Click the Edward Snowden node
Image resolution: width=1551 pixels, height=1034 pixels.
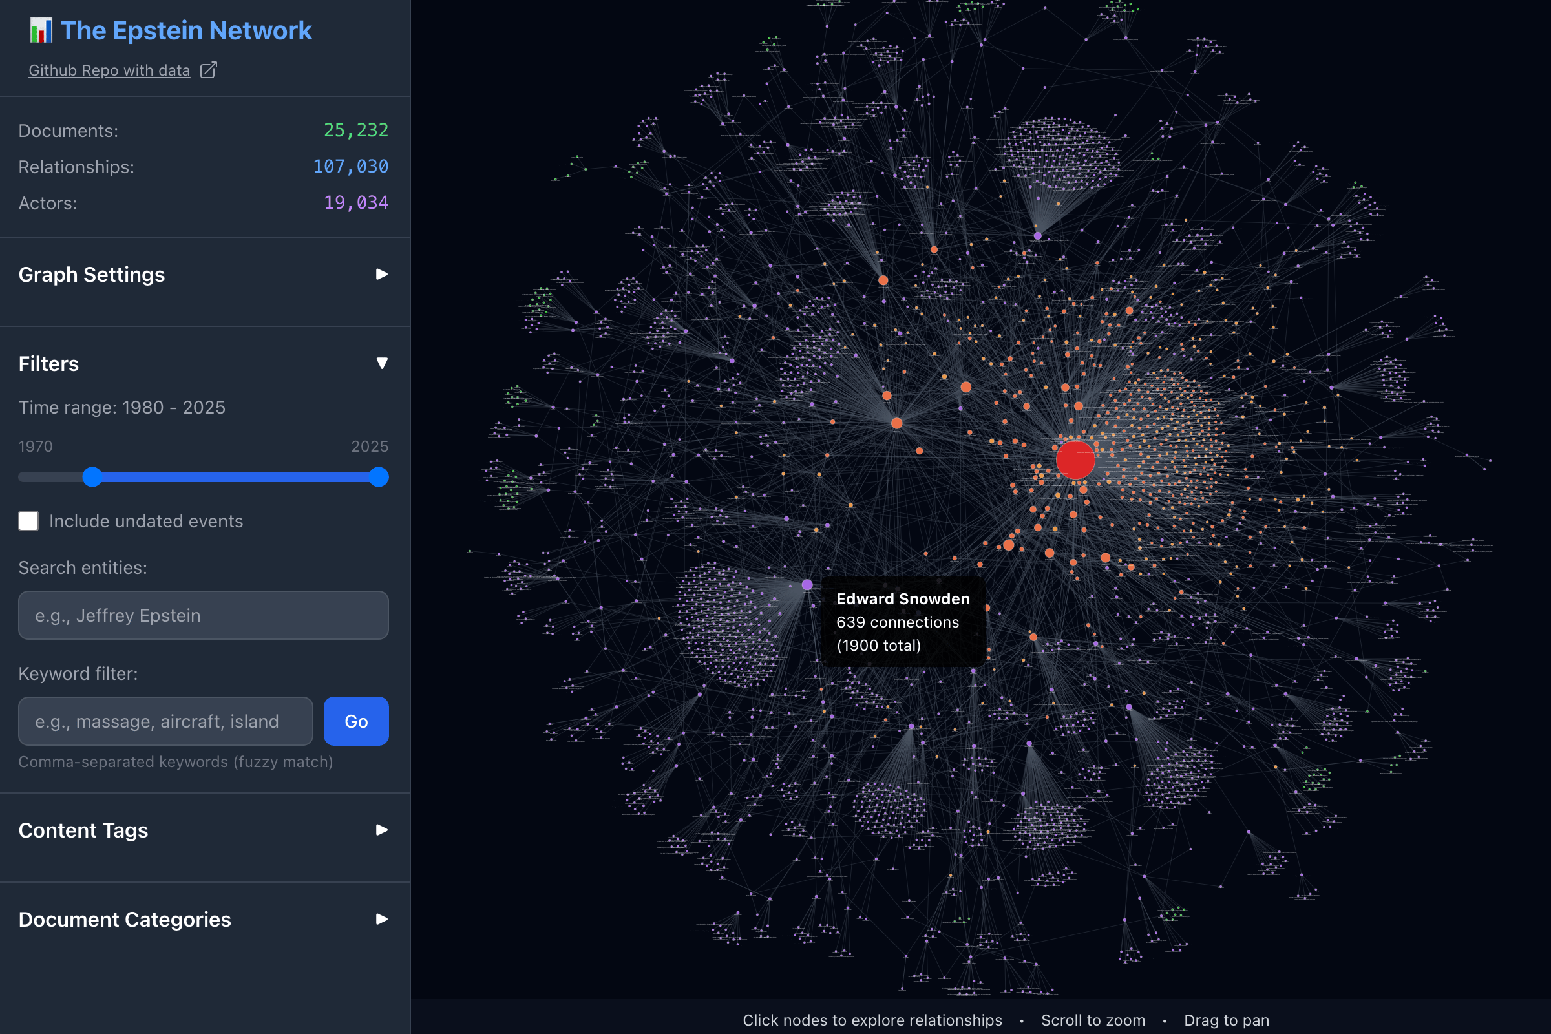[807, 583]
